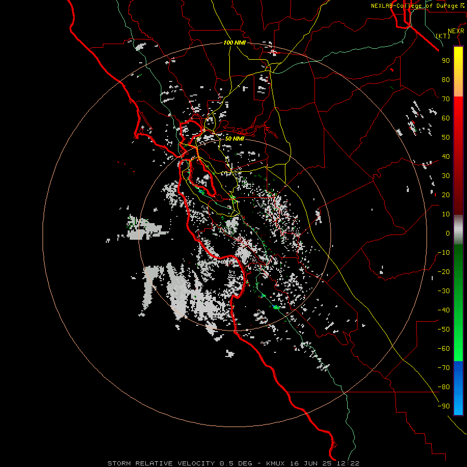
Task: Click the -10 value on the color scale
Action: [x=444, y=253]
